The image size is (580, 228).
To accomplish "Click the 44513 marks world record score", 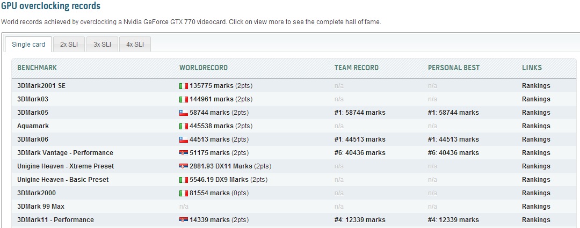I will click(210, 139).
